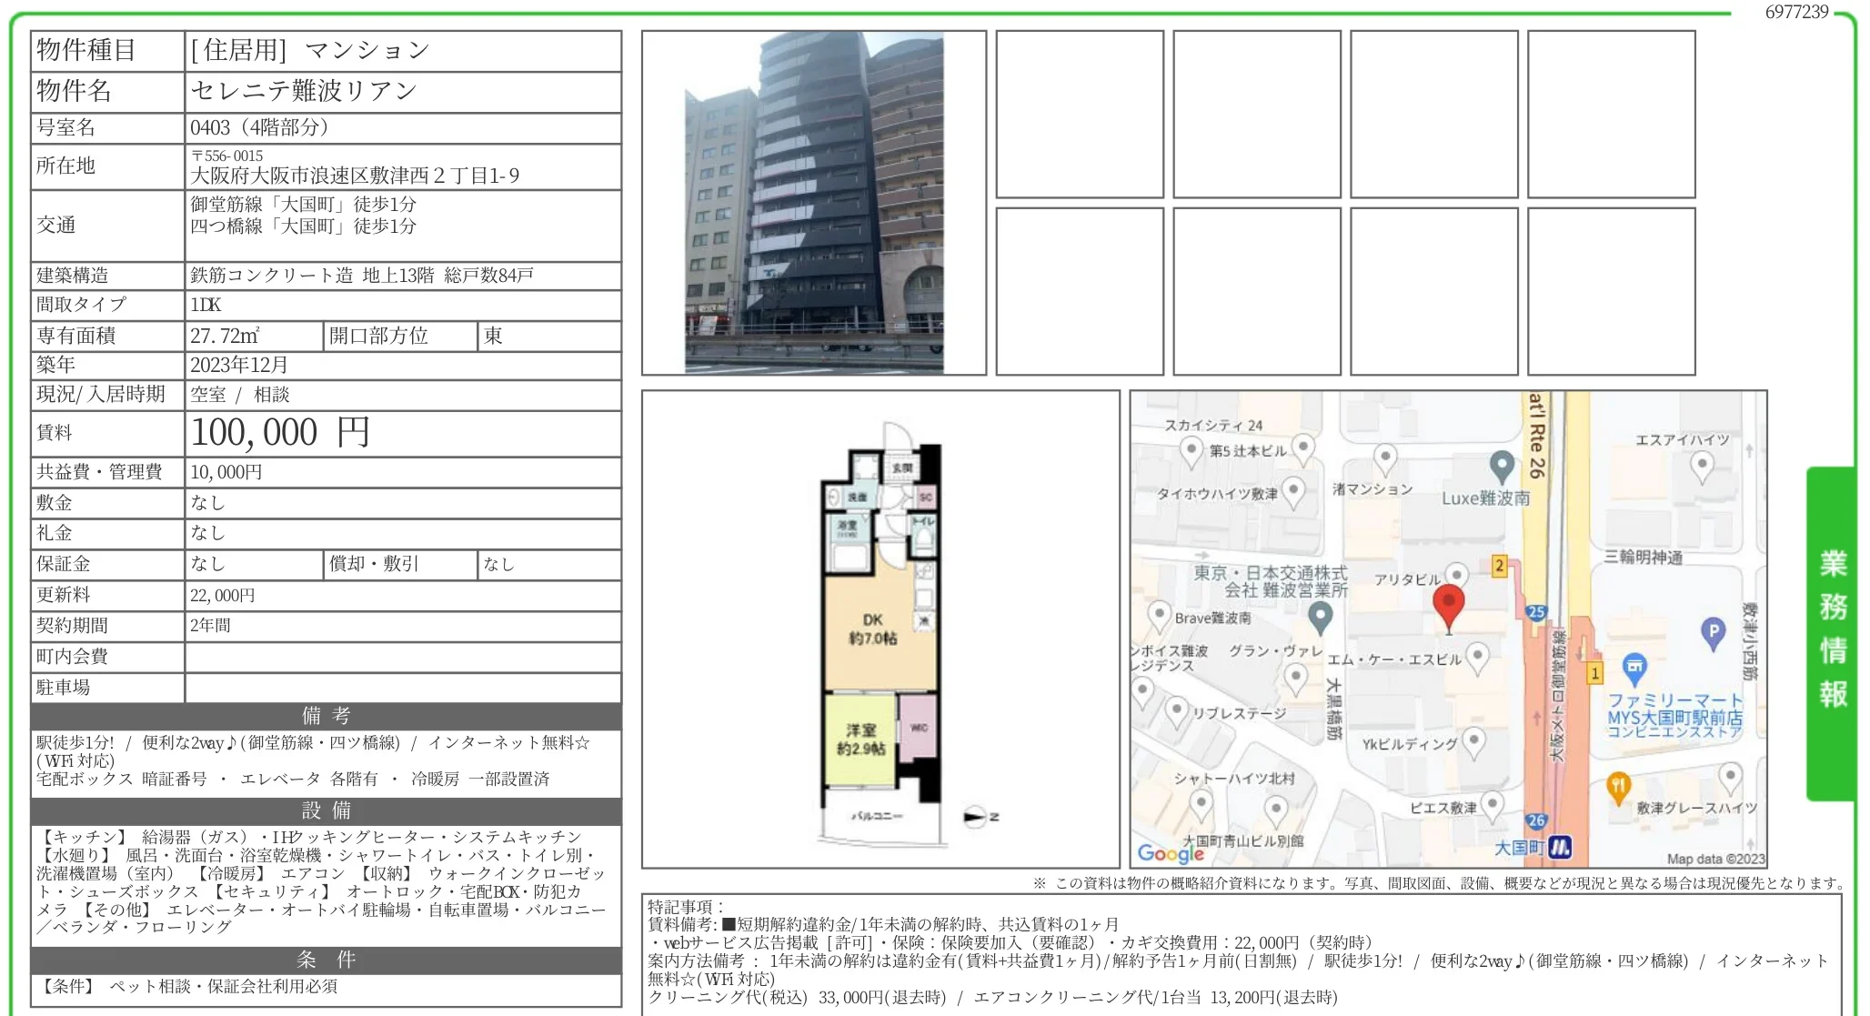This screenshot has width=1870, height=1016.
Task: Click the orange restaurant icon near 敷津グレースハイツ
Action: pos(1618,783)
